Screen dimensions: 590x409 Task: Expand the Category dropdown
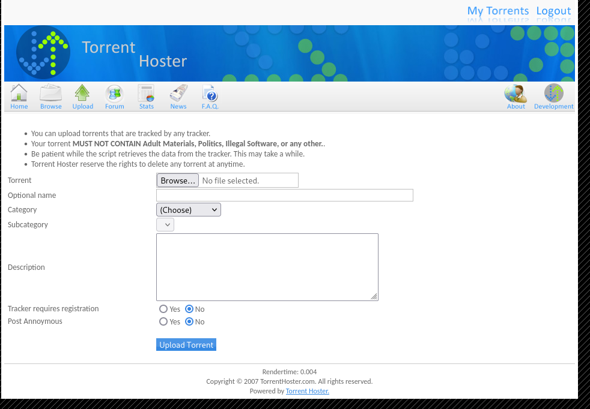(x=189, y=210)
